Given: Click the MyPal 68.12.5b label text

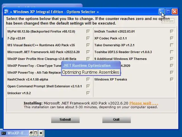Looking at the screenshot, I should [41, 31].
